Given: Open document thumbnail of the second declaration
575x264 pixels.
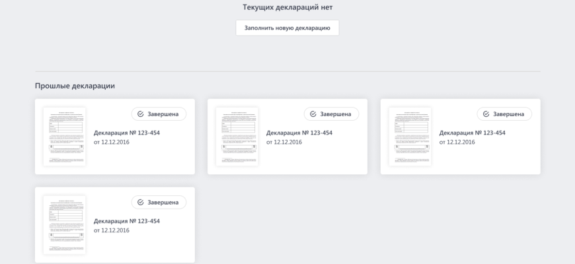Looking at the screenshot, I should [237, 137].
